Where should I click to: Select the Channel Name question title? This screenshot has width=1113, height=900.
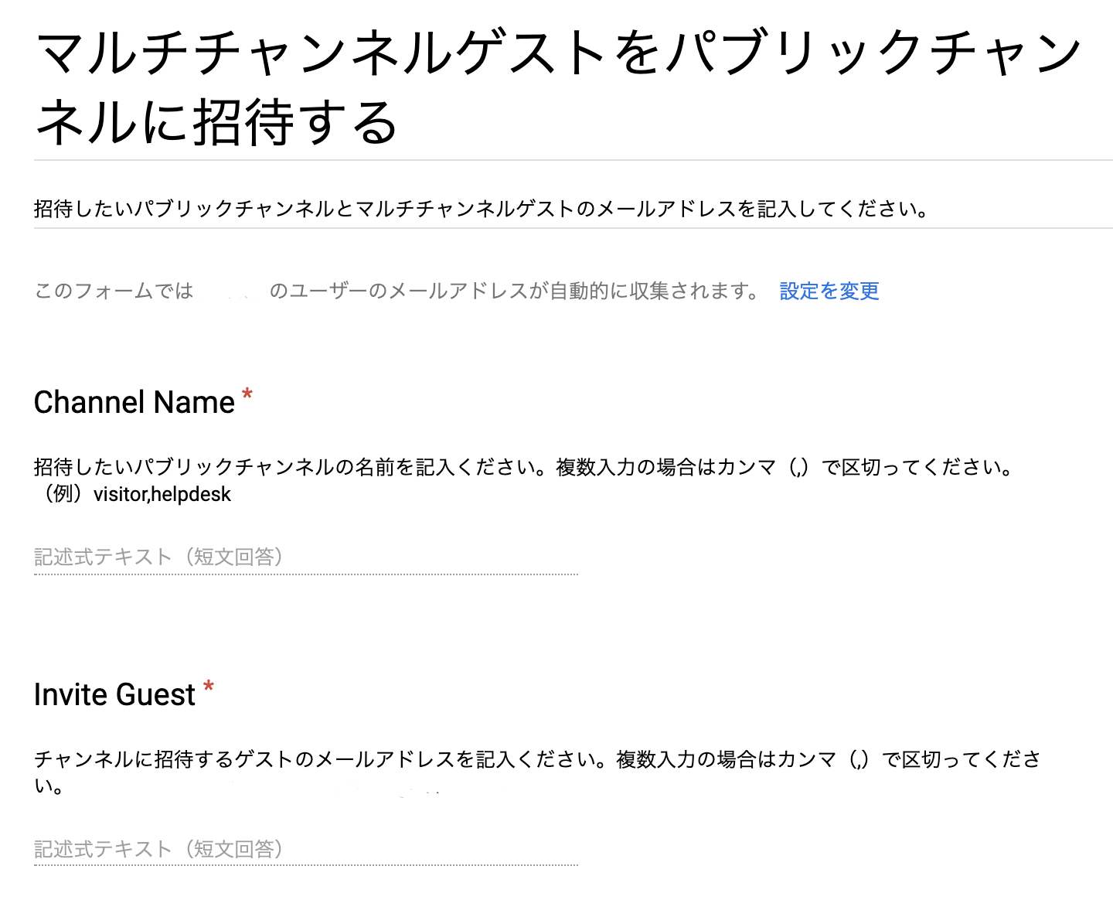tap(134, 402)
